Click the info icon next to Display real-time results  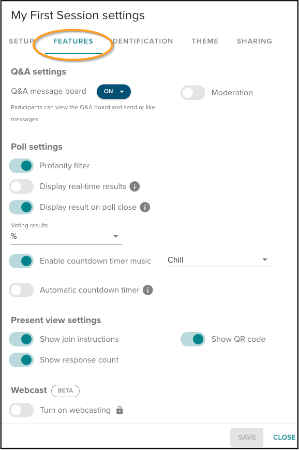point(134,186)
